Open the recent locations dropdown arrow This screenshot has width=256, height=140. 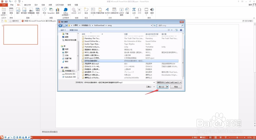click(x=67, y=26)
